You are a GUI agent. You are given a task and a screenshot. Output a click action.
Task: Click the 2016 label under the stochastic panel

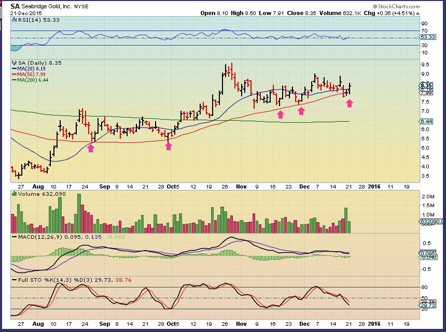click(374, 324)
